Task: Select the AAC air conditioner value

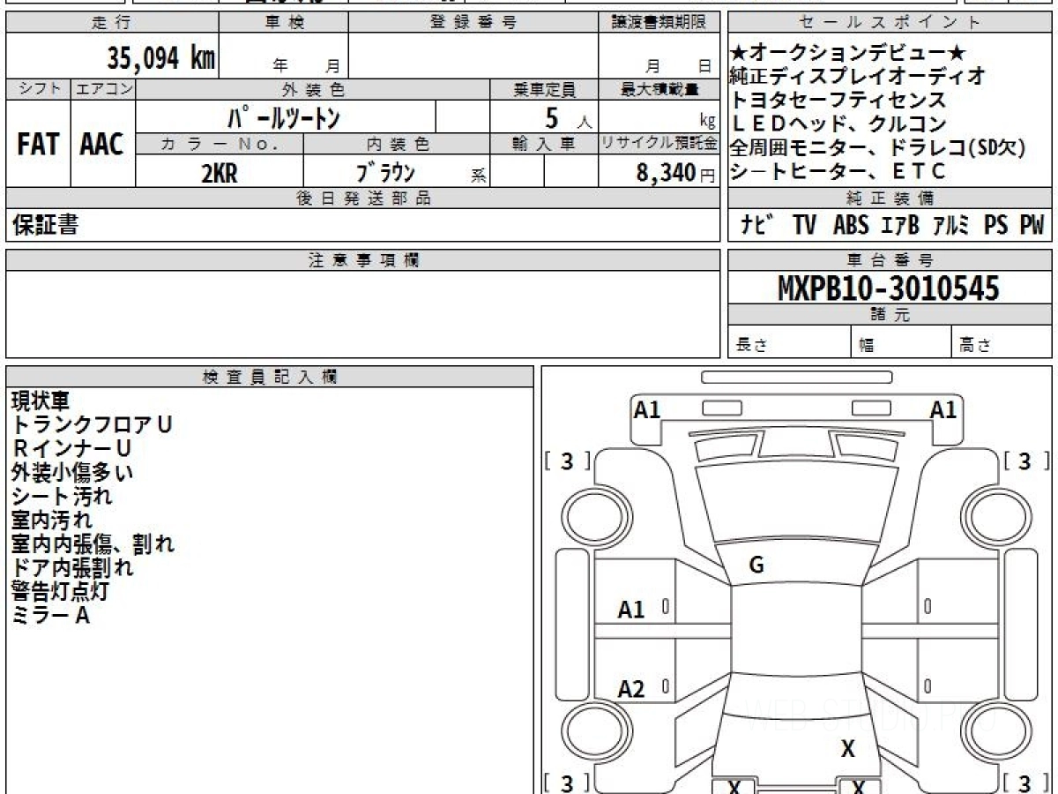Action: 102,145
